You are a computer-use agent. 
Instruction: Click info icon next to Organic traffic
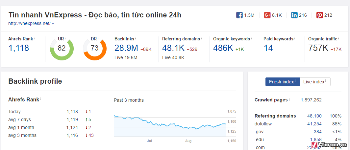338,38
